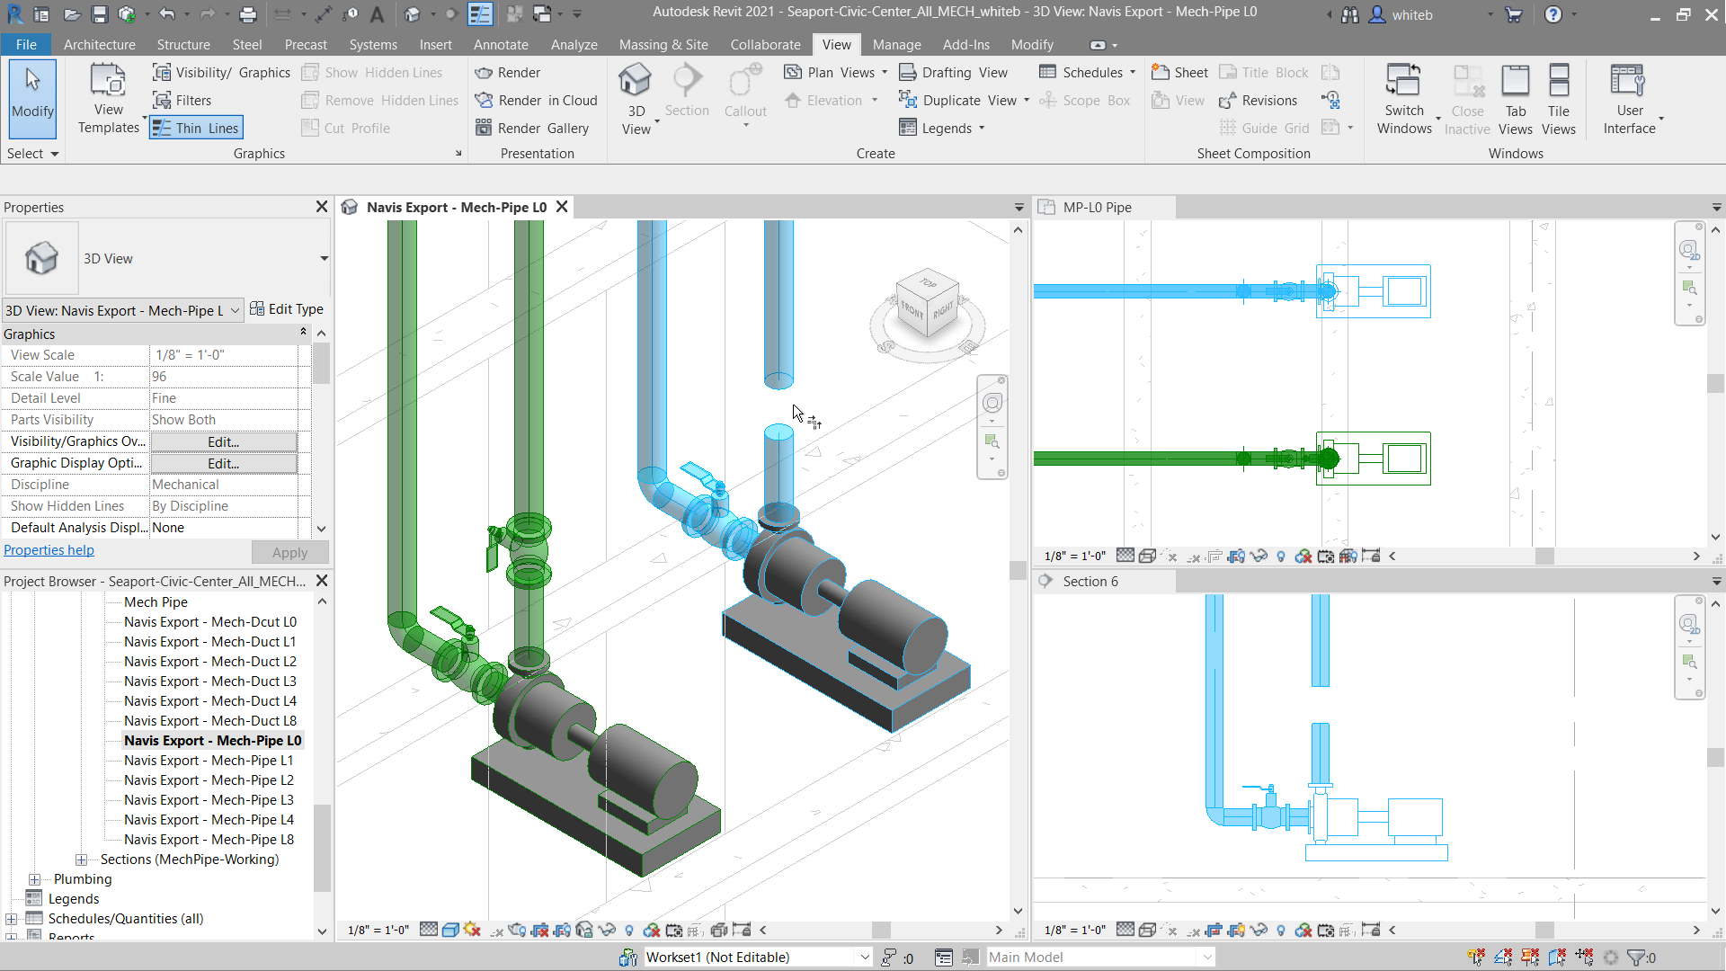Image resolution: width=1726 pixels, height=971 pixels.
Task: Open Visibility/Graphics overrides tool
Action: [x=221, y=73]
